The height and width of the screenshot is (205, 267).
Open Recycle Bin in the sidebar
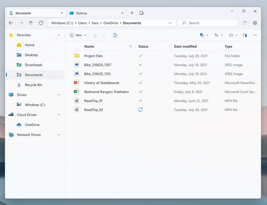click(x=35, y=85)
